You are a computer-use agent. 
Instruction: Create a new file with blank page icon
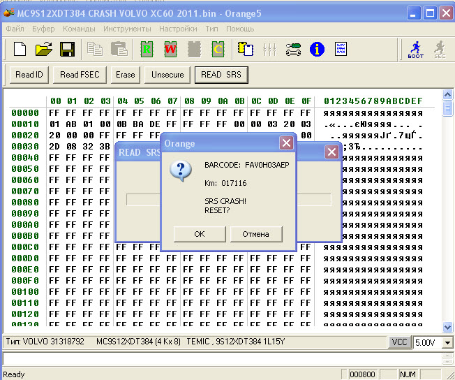20,49
